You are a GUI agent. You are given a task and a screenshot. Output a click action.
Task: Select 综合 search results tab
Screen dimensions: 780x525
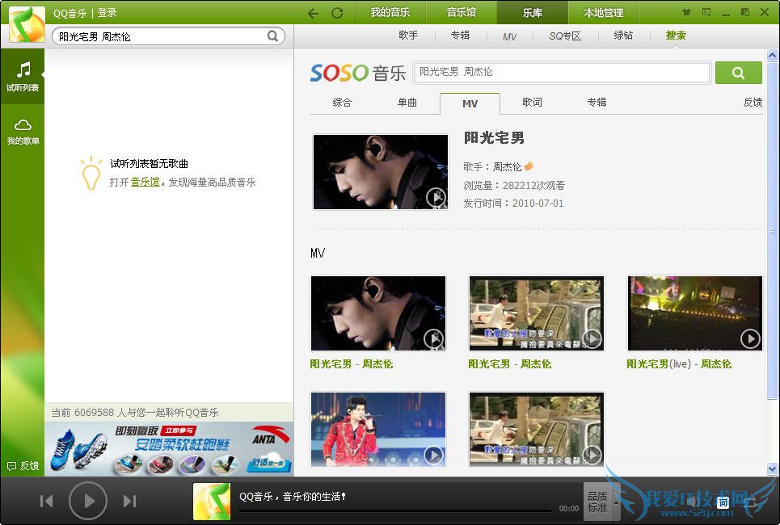pyautogui.click(x=342, y=103)
